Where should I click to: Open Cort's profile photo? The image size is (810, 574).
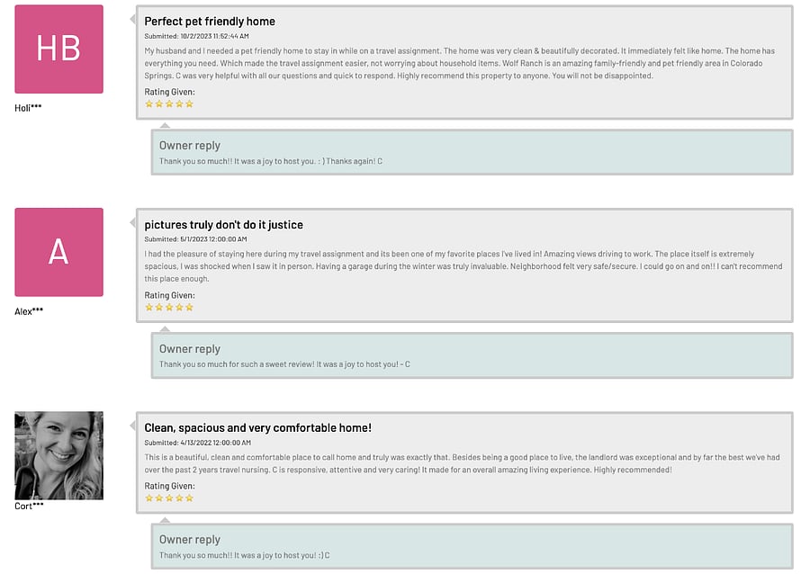[58, 455]
